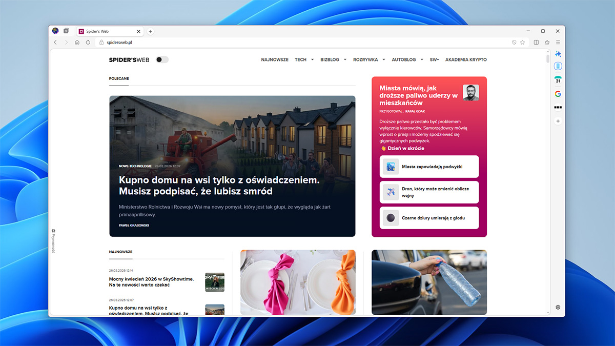Toggle the site's dark mode switch
The image size is (615, 346).
pos(161,59)
